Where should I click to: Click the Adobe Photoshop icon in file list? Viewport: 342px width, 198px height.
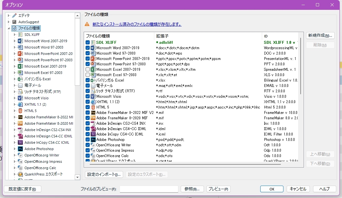pyautogui.click(x=93, y=140)
